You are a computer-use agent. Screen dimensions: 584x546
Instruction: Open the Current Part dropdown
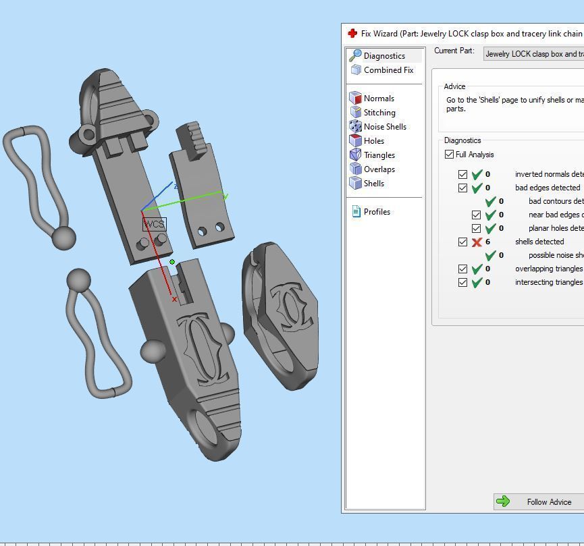click(533, 53)
